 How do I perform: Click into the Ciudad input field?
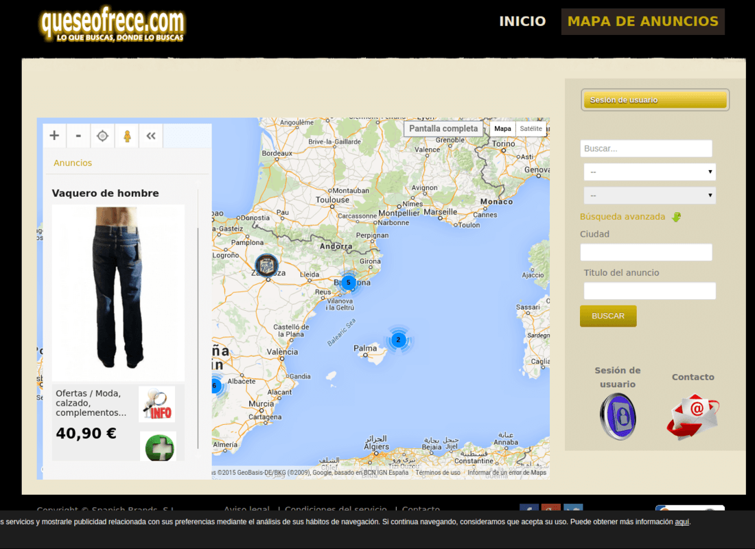[646, 253]
